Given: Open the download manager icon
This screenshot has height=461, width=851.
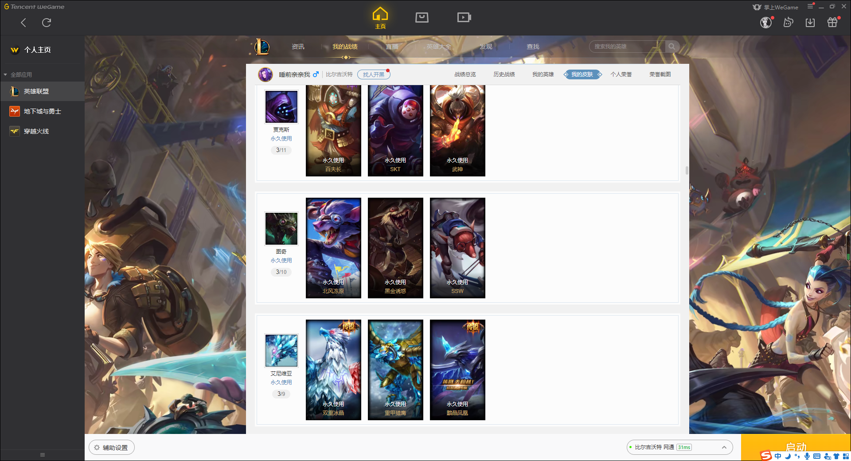Looking at the screenshot, I should pos(810,22).
